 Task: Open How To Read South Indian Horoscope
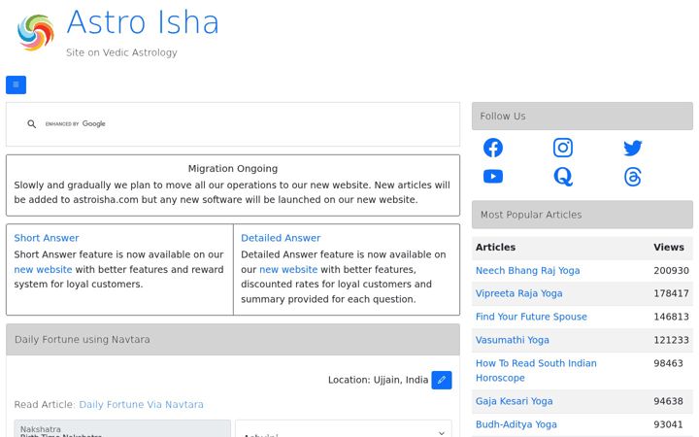point(536,371)
